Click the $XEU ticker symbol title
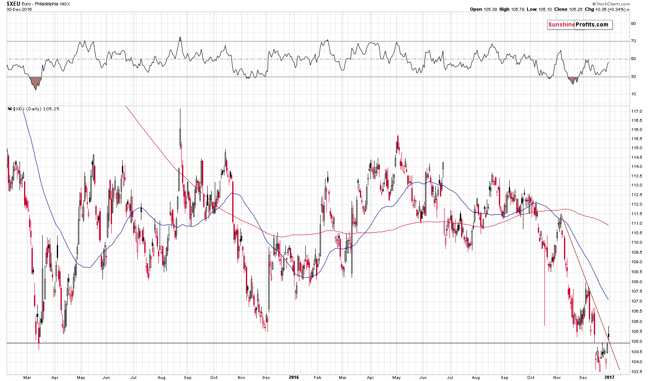649x381 pixels. point(13,4)
